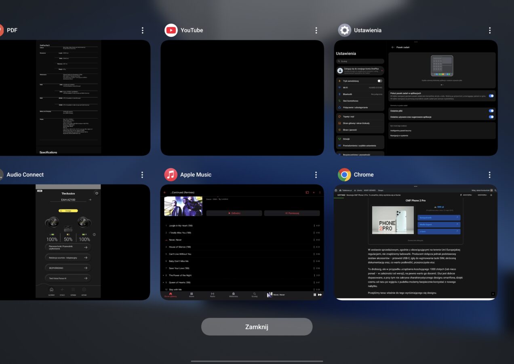Go back from the ...Continued (Remixes) album
514x364 pixels.
point(165,193)
